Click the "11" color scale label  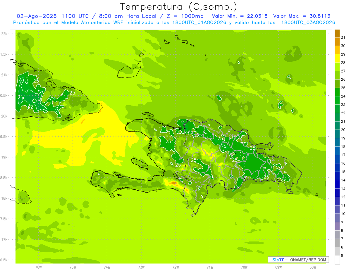point(343,205)
